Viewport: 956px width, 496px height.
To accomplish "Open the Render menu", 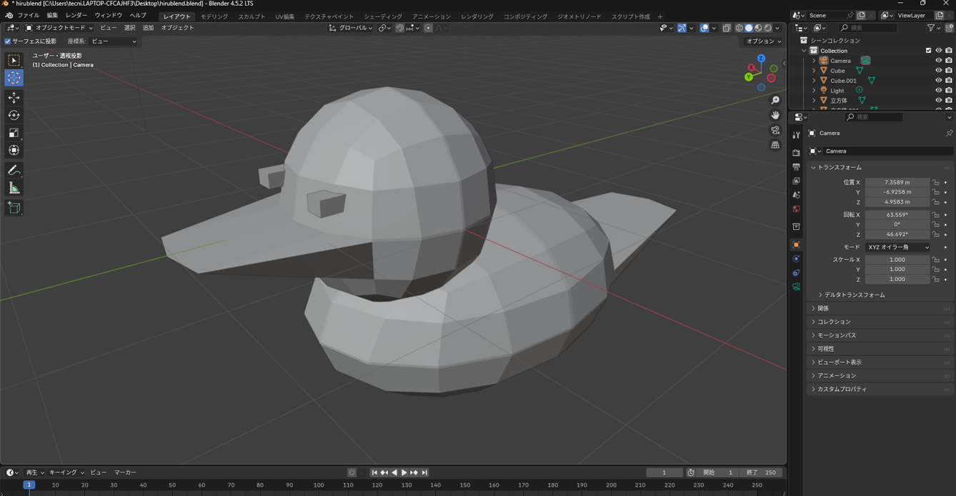I will (x=76, y=15).
